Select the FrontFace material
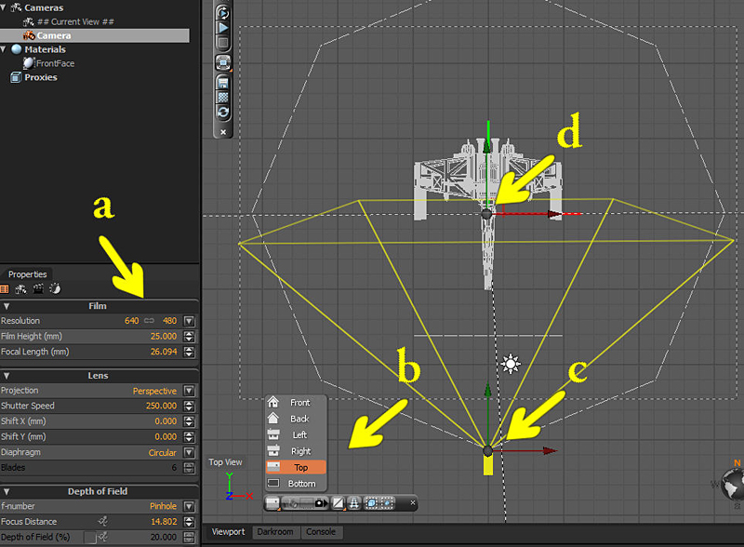The height and width of the screenshot is (547, 744). (x=54, y=63)
